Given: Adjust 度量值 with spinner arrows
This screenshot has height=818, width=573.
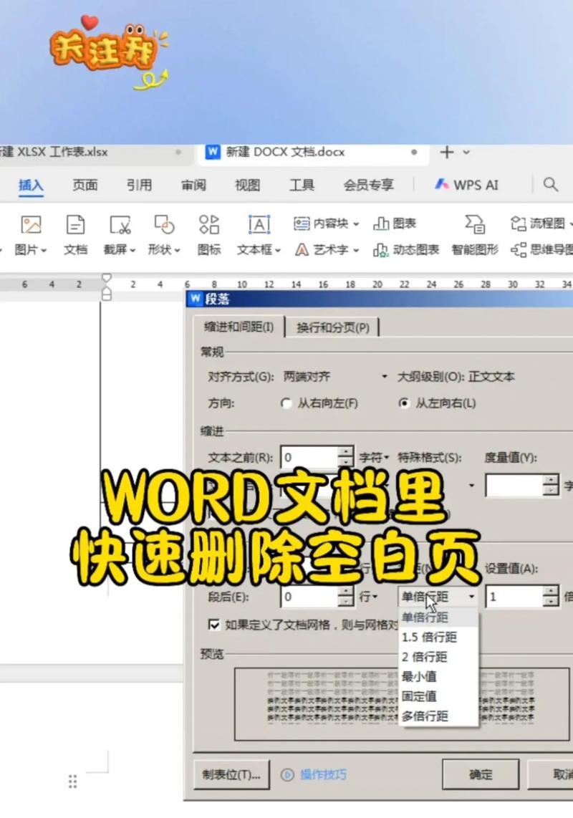Looking at the screenshot, I should [x=551, y=485].
